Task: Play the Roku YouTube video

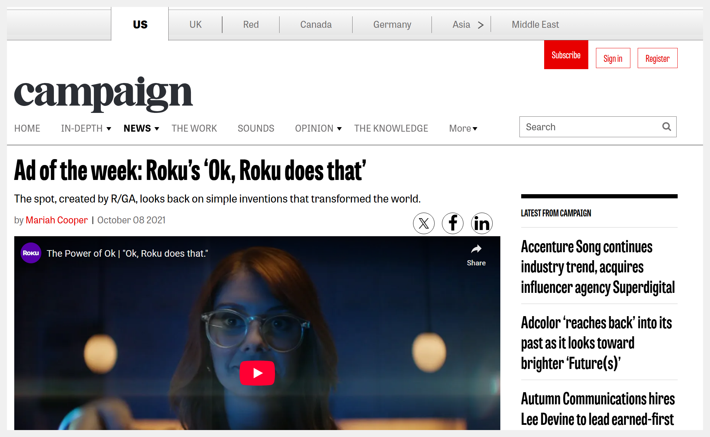Action: click(257, 373)
